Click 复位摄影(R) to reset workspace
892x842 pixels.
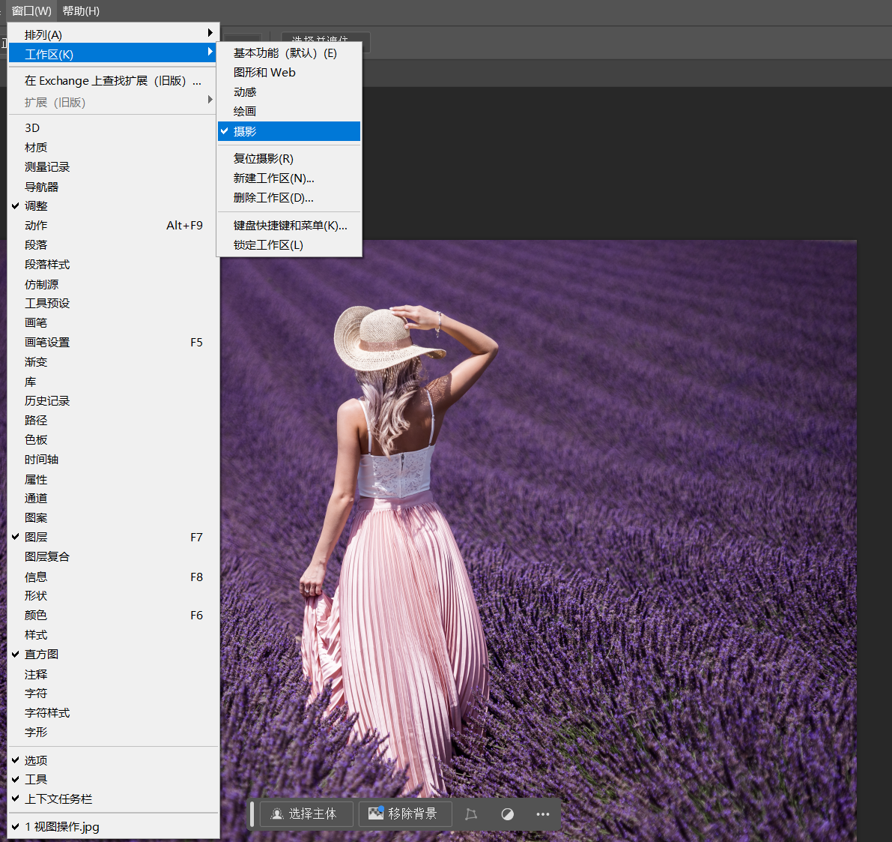tap(263, 159)
